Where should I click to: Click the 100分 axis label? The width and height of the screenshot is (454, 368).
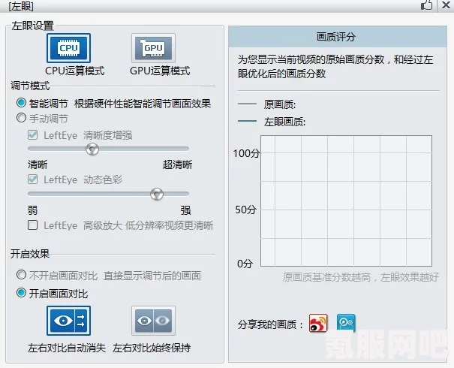246,153
